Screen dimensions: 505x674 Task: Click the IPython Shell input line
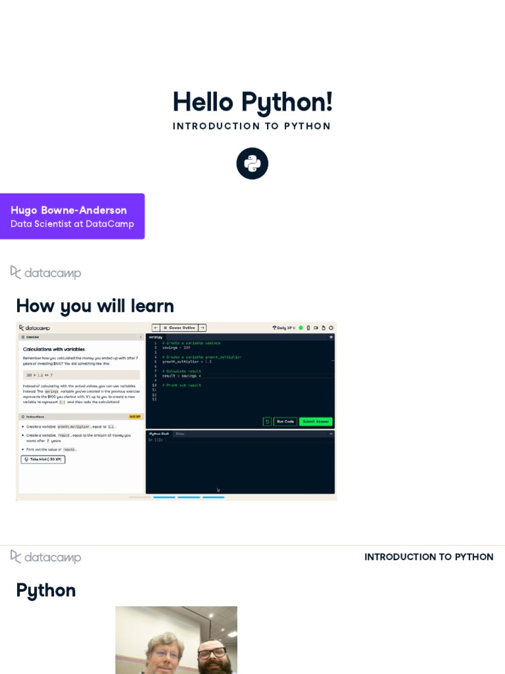(239, 440)
